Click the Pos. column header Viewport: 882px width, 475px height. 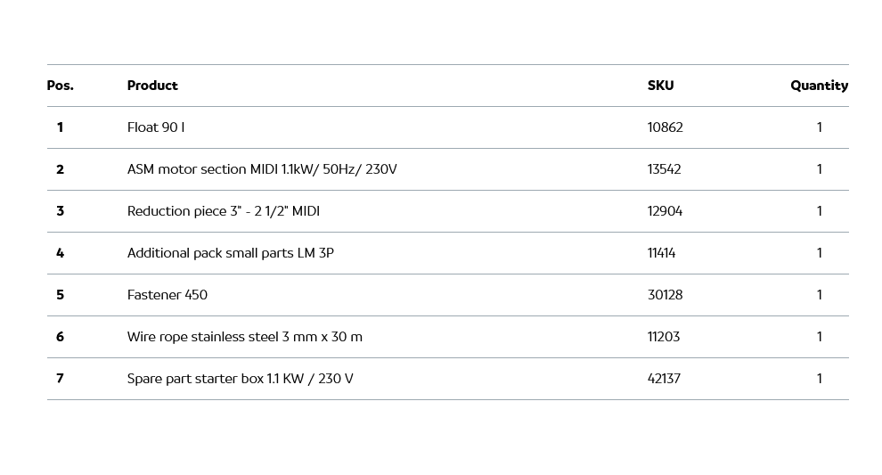point(60,86)
